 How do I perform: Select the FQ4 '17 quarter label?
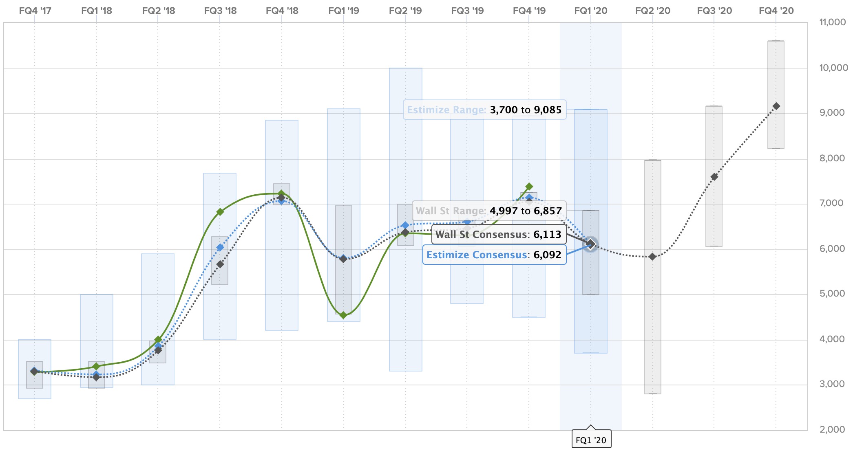click(35, 11)
